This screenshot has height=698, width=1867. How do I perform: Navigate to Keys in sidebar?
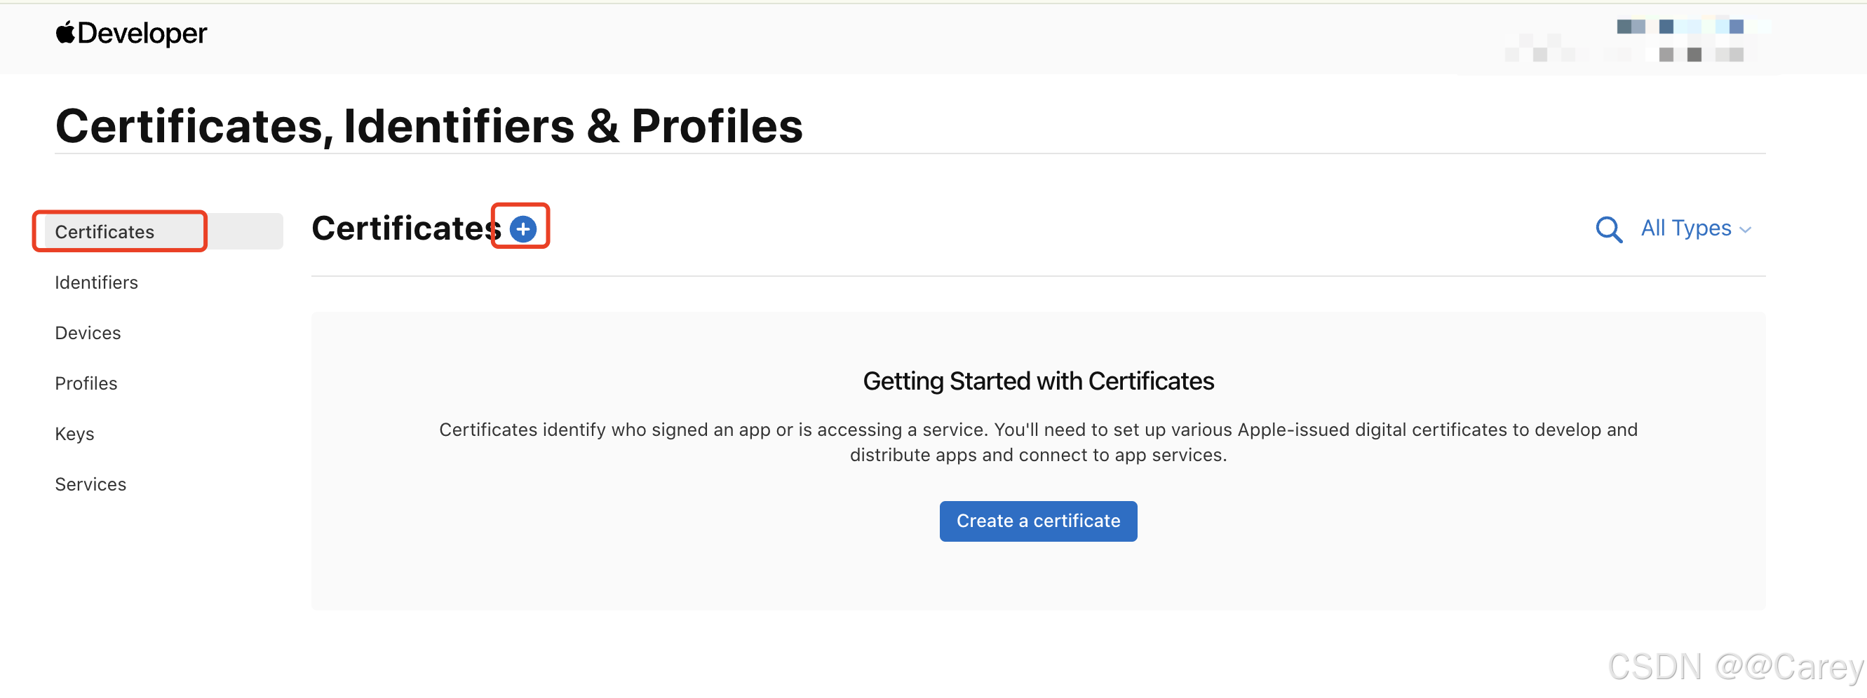click(74, 434)
